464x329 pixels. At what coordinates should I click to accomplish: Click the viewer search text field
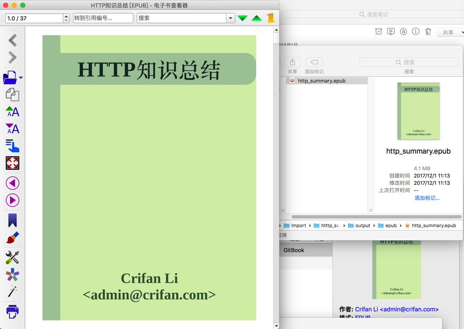coord(181,18)
